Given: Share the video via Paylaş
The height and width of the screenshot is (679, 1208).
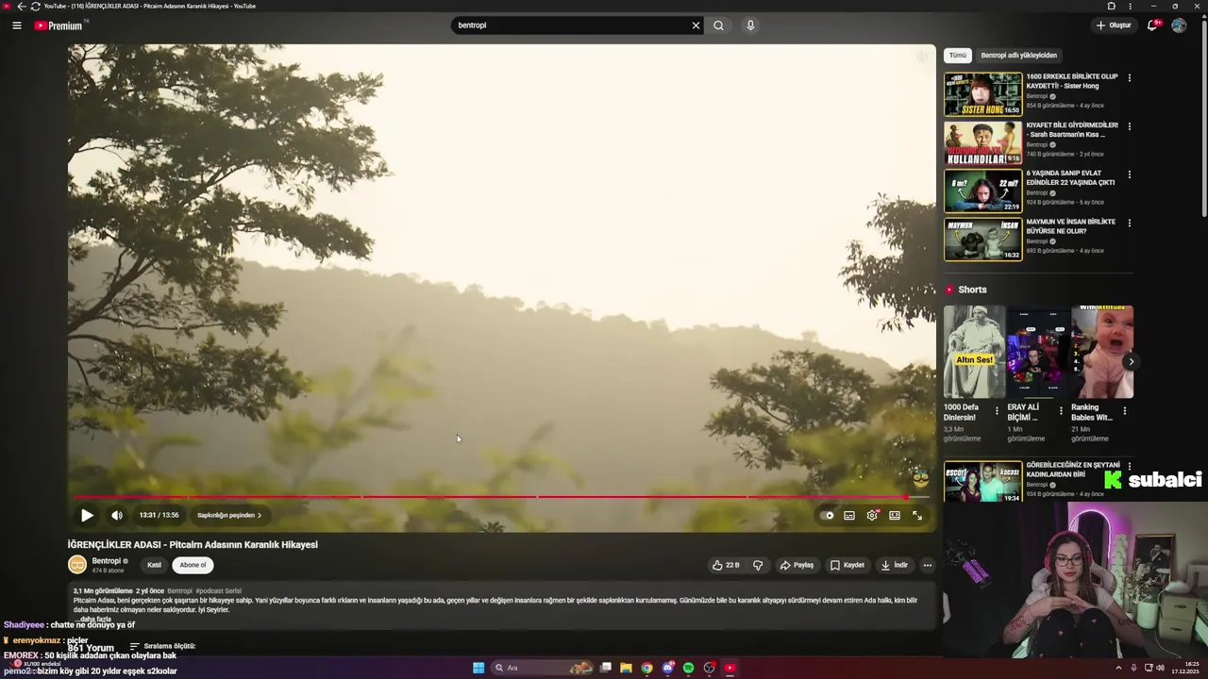Looking at the screenshot, I should click(x=797, y=565).
